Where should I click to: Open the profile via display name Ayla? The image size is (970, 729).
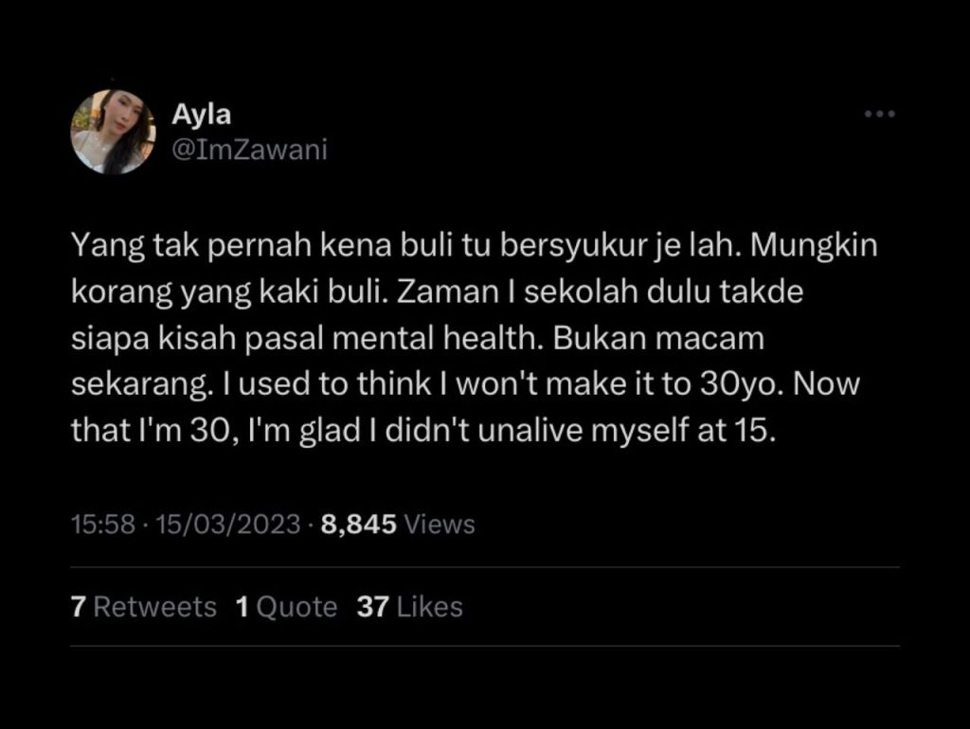(201, 115)
